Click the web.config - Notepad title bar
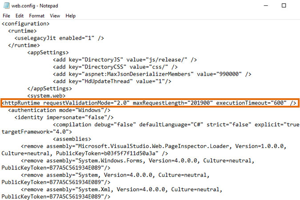 [x=133, y=5]
